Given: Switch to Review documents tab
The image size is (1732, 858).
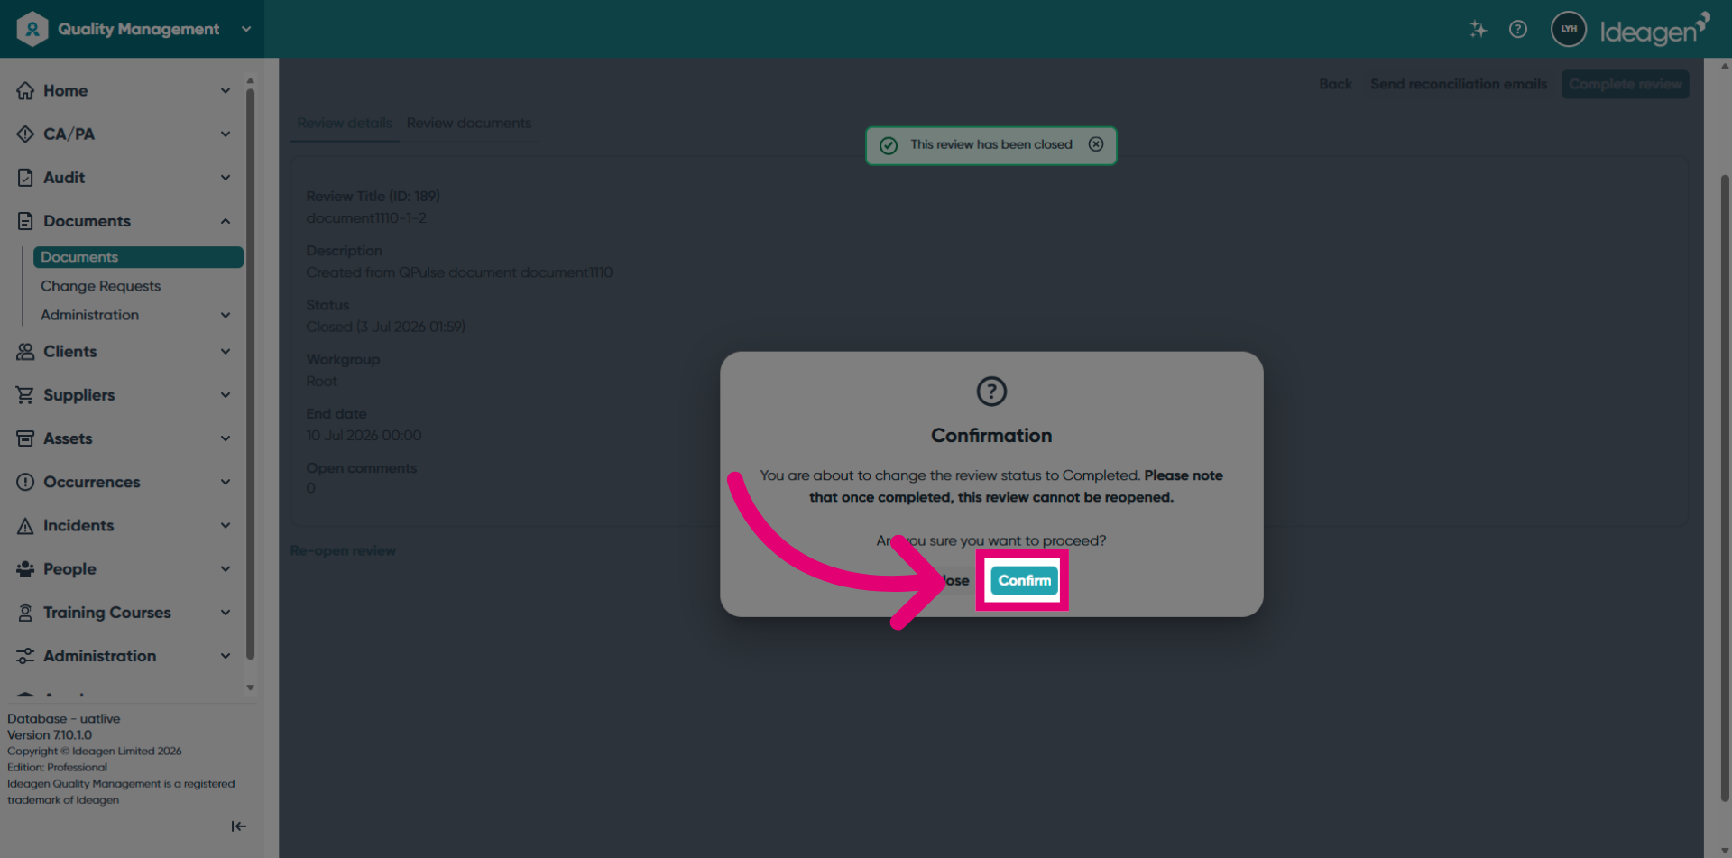Looking at the screenshot, I should 469,123.
